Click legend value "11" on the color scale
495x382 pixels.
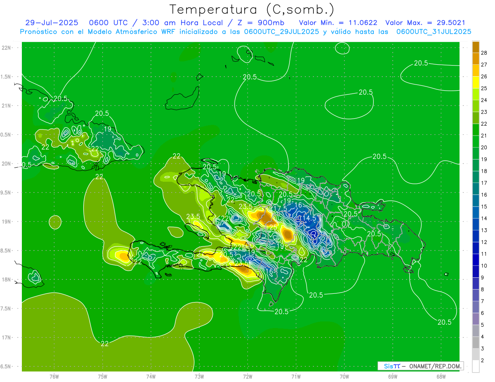click(484, 253)
